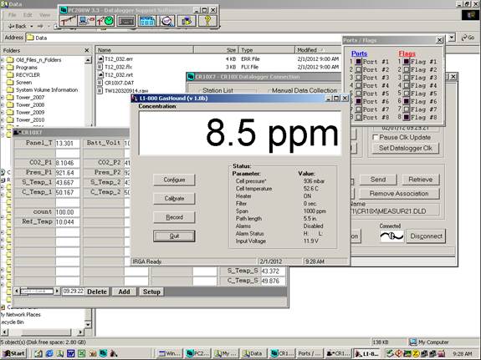Expand the Tower_2007 folder node
The image size is (481, 360).
pos(3,98)
